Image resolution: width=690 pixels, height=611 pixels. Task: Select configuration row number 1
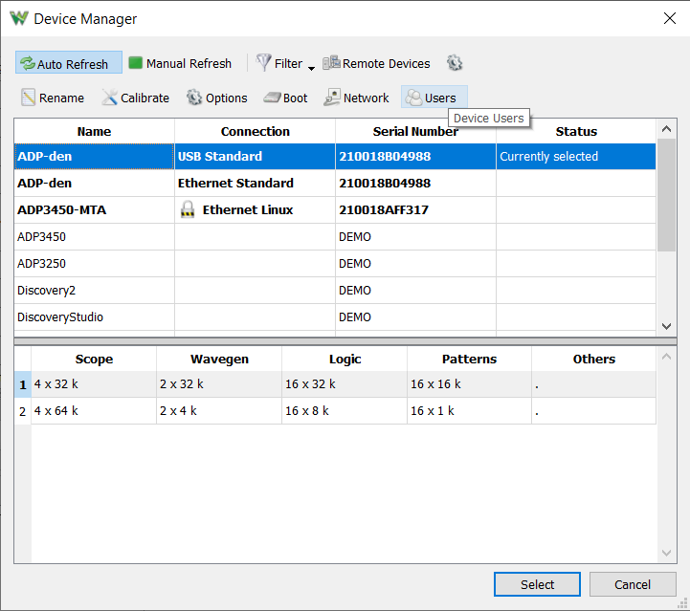pos(22,385)
